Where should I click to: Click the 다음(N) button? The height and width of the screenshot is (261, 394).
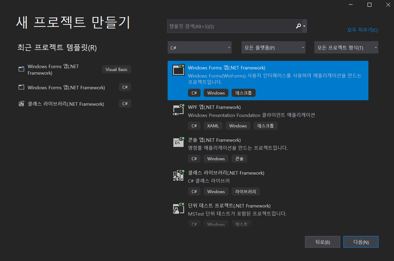coord(361,242)
